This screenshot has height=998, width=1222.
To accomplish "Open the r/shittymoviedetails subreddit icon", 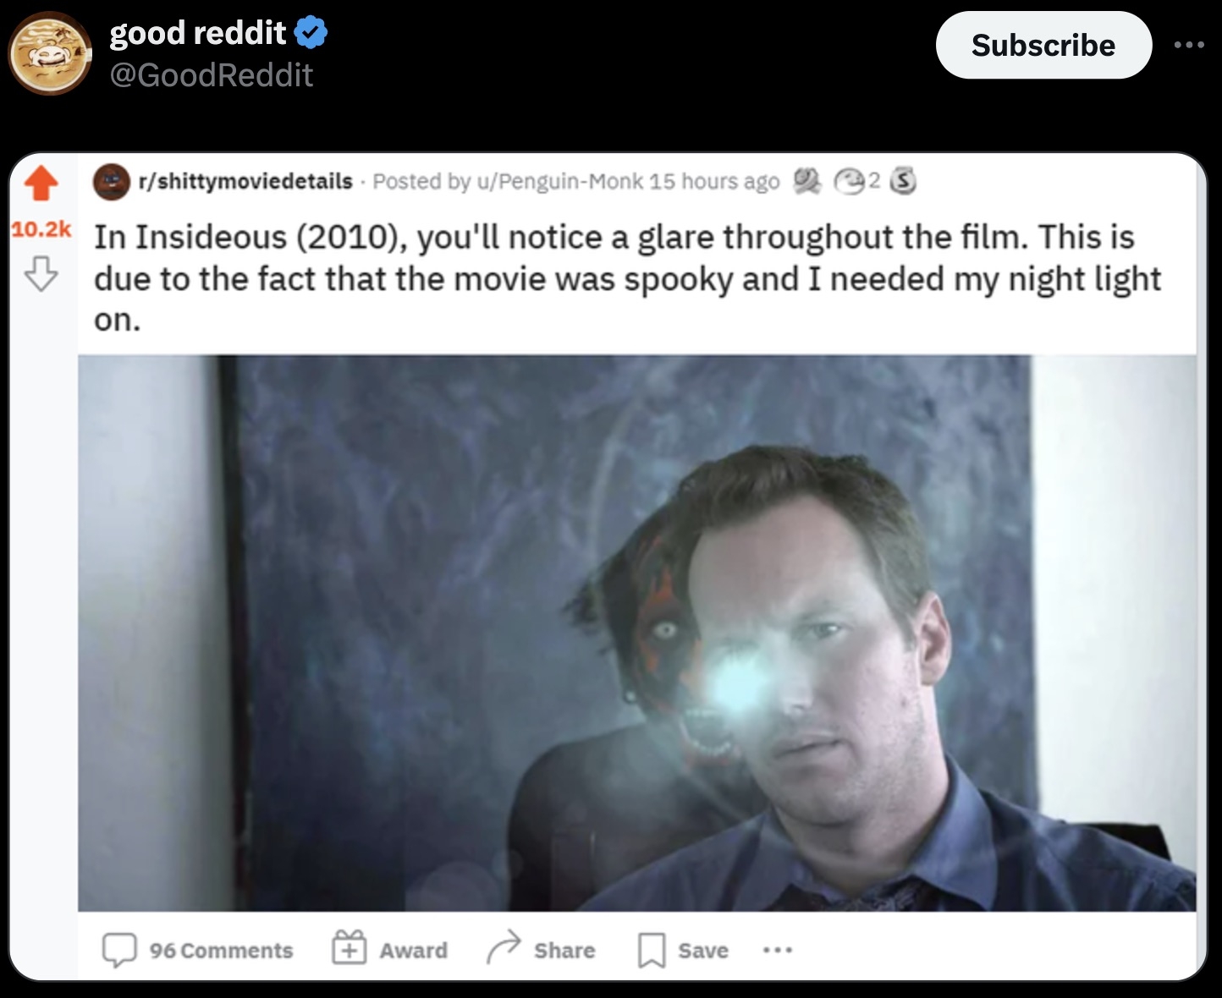I will (x=111, y=181).
